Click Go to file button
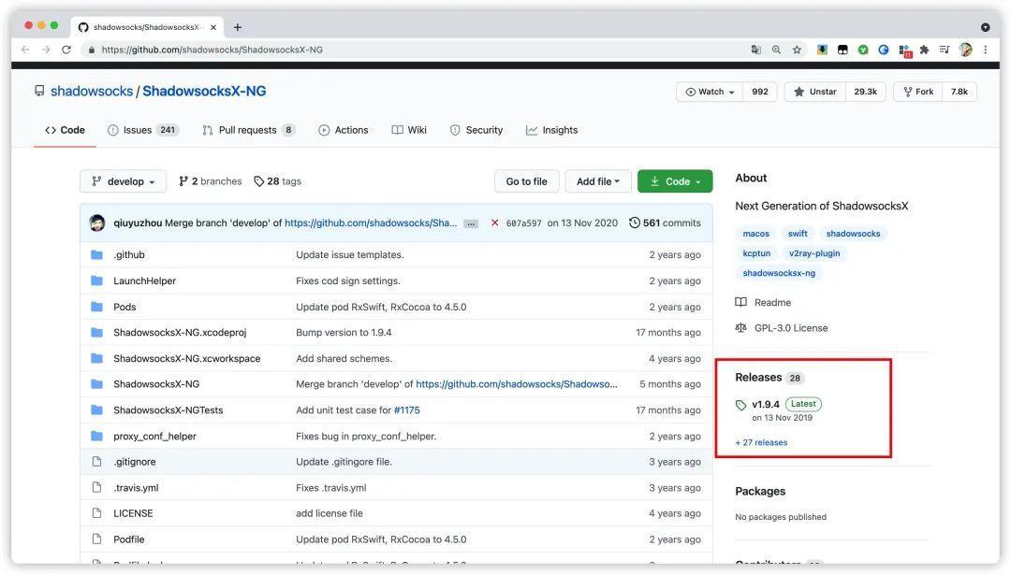Viewport: 1011px width, 575px height. (526, 181)
